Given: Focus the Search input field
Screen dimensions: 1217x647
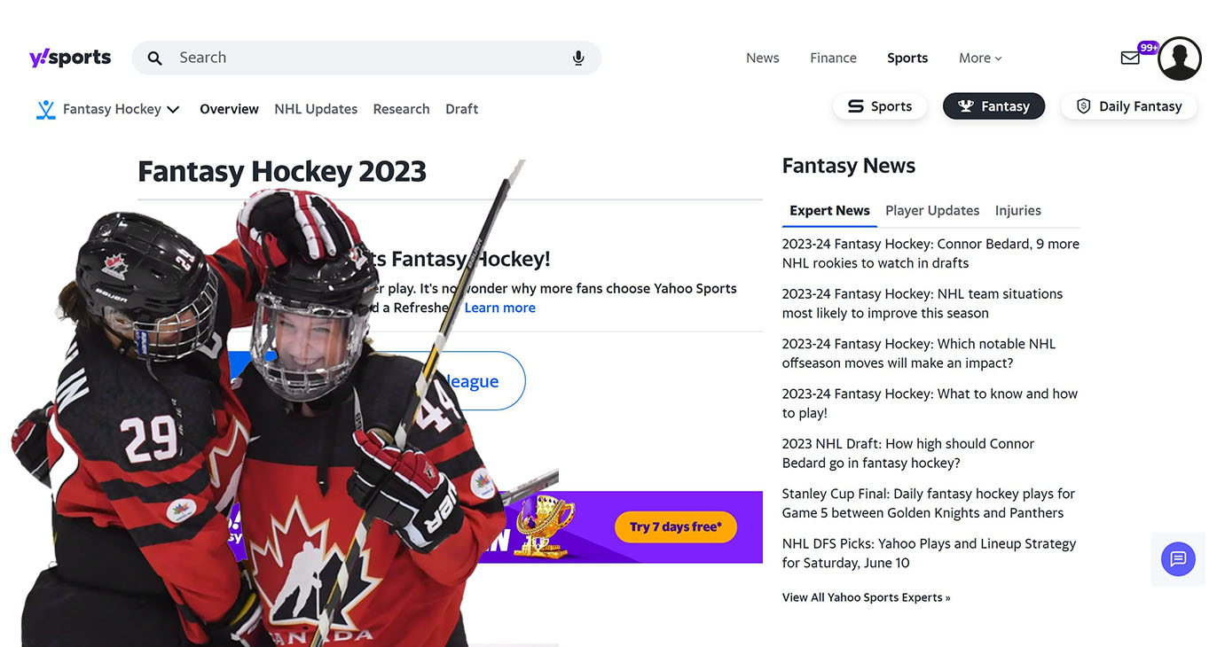Looking at the screenshot, I should [366, 58].
